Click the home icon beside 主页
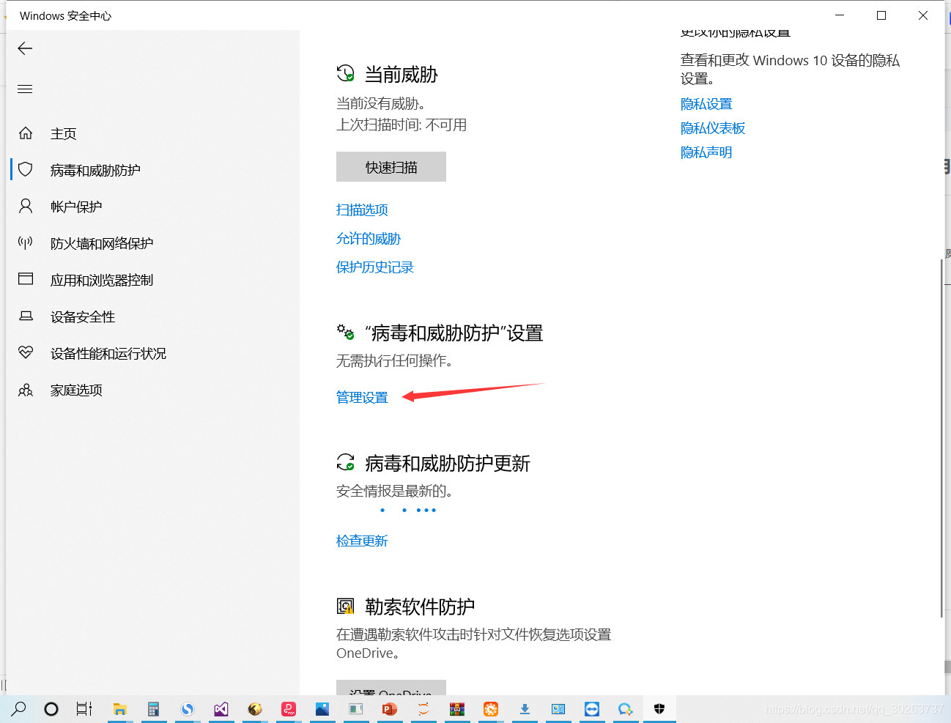 [x=26, y=133]
